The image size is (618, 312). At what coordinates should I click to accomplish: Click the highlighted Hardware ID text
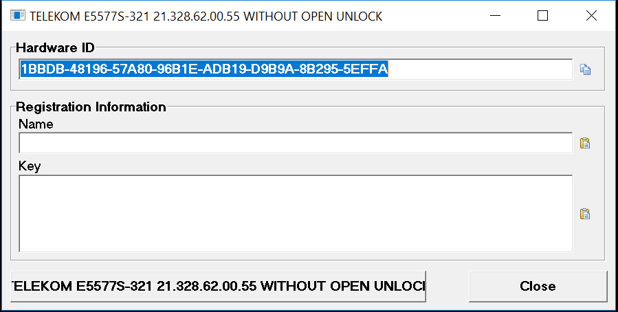point(204,69)
